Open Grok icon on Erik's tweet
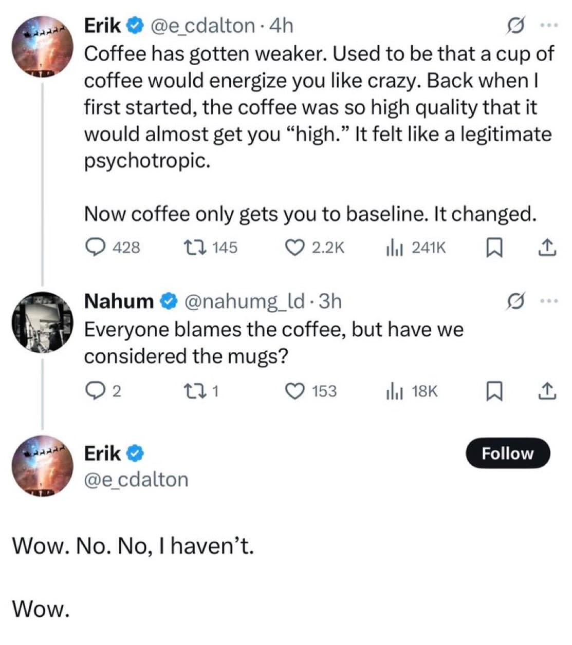 [x=514, y=26]
